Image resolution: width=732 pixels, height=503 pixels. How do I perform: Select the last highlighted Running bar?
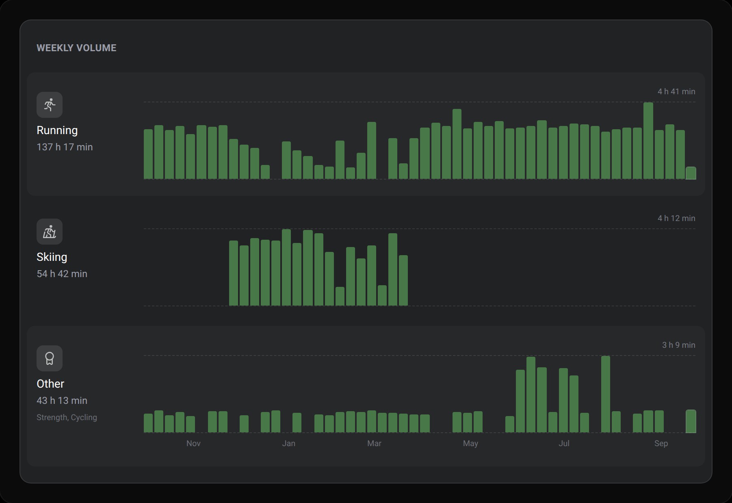691,173
